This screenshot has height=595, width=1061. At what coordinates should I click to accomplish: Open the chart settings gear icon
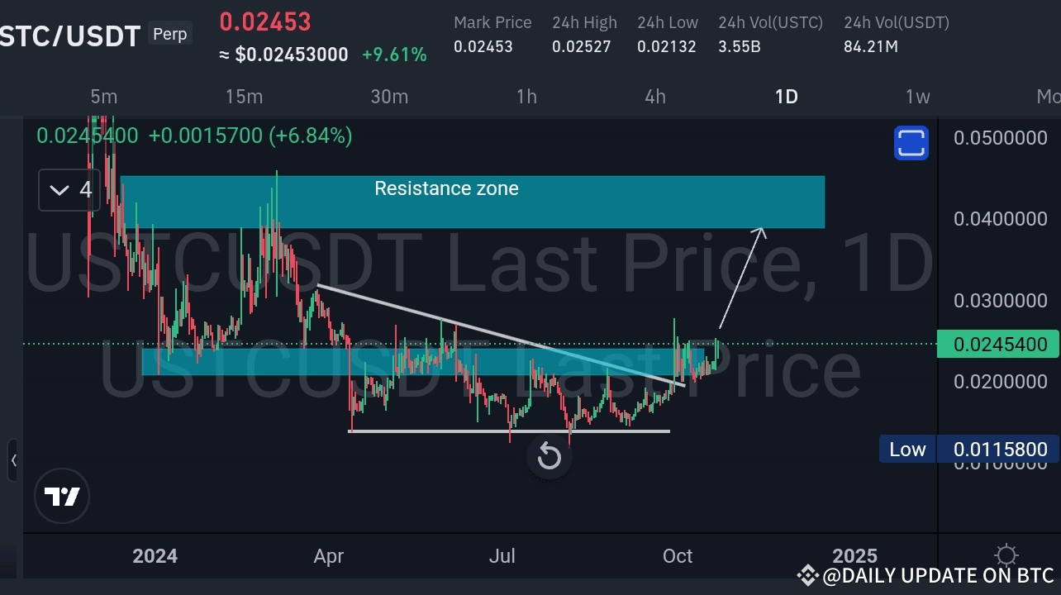click(1006, 555)
